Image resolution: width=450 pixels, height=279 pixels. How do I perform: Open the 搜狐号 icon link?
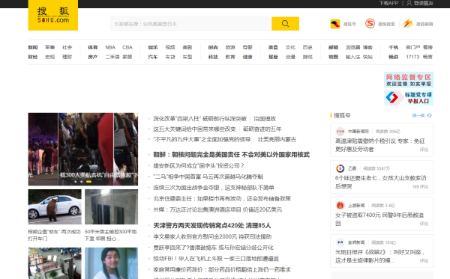coord(335,24)
